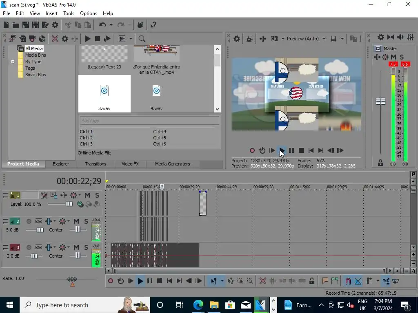Toggle Automatic Crossfades in timeline toolbar
Image resolution: width=418 pixels, height=313 pixels.
pyautogui.click(x=358, y=281)
